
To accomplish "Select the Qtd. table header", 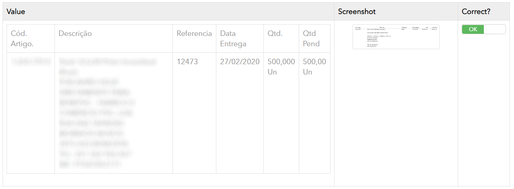I will (x=275, y=33).
